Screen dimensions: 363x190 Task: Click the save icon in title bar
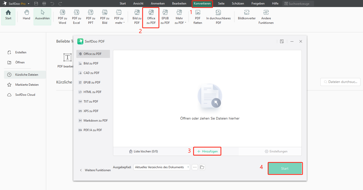36,4
